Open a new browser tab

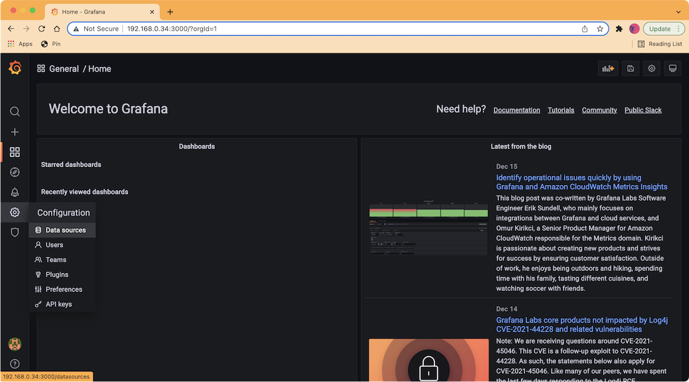[x=170, y=12]
